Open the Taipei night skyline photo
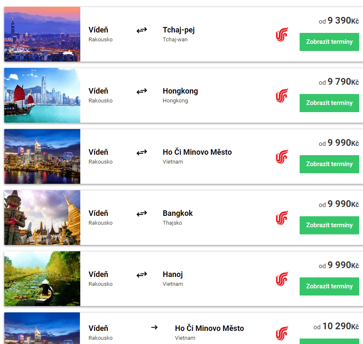The width and height of the screenshot is (363, 344). [x=42, y=34]
